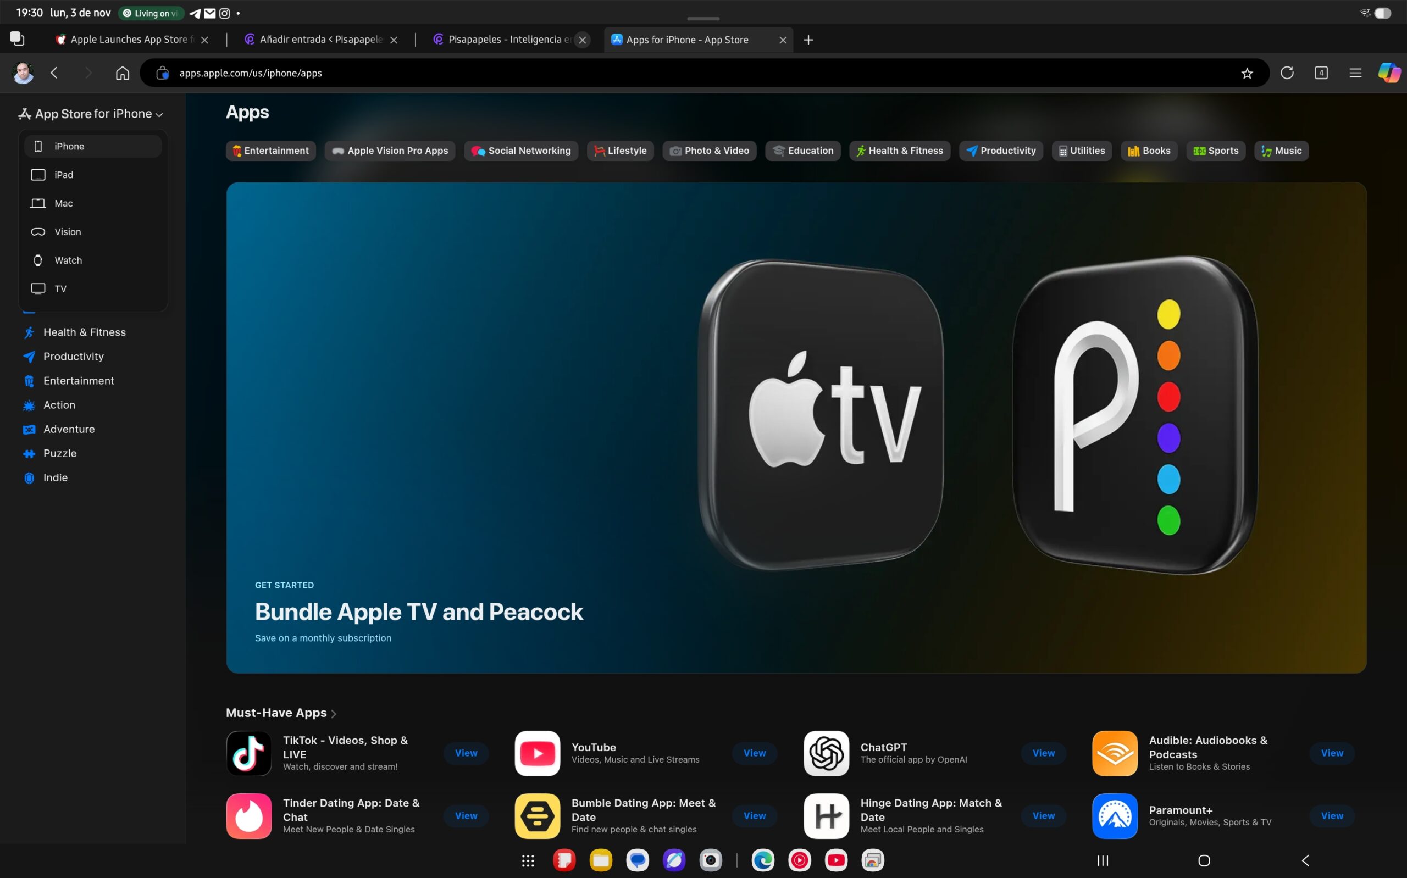Screen dimensions: 1407x878
Task: Select iPad from the platform dropdown list
Action: (x=64, y=175)
